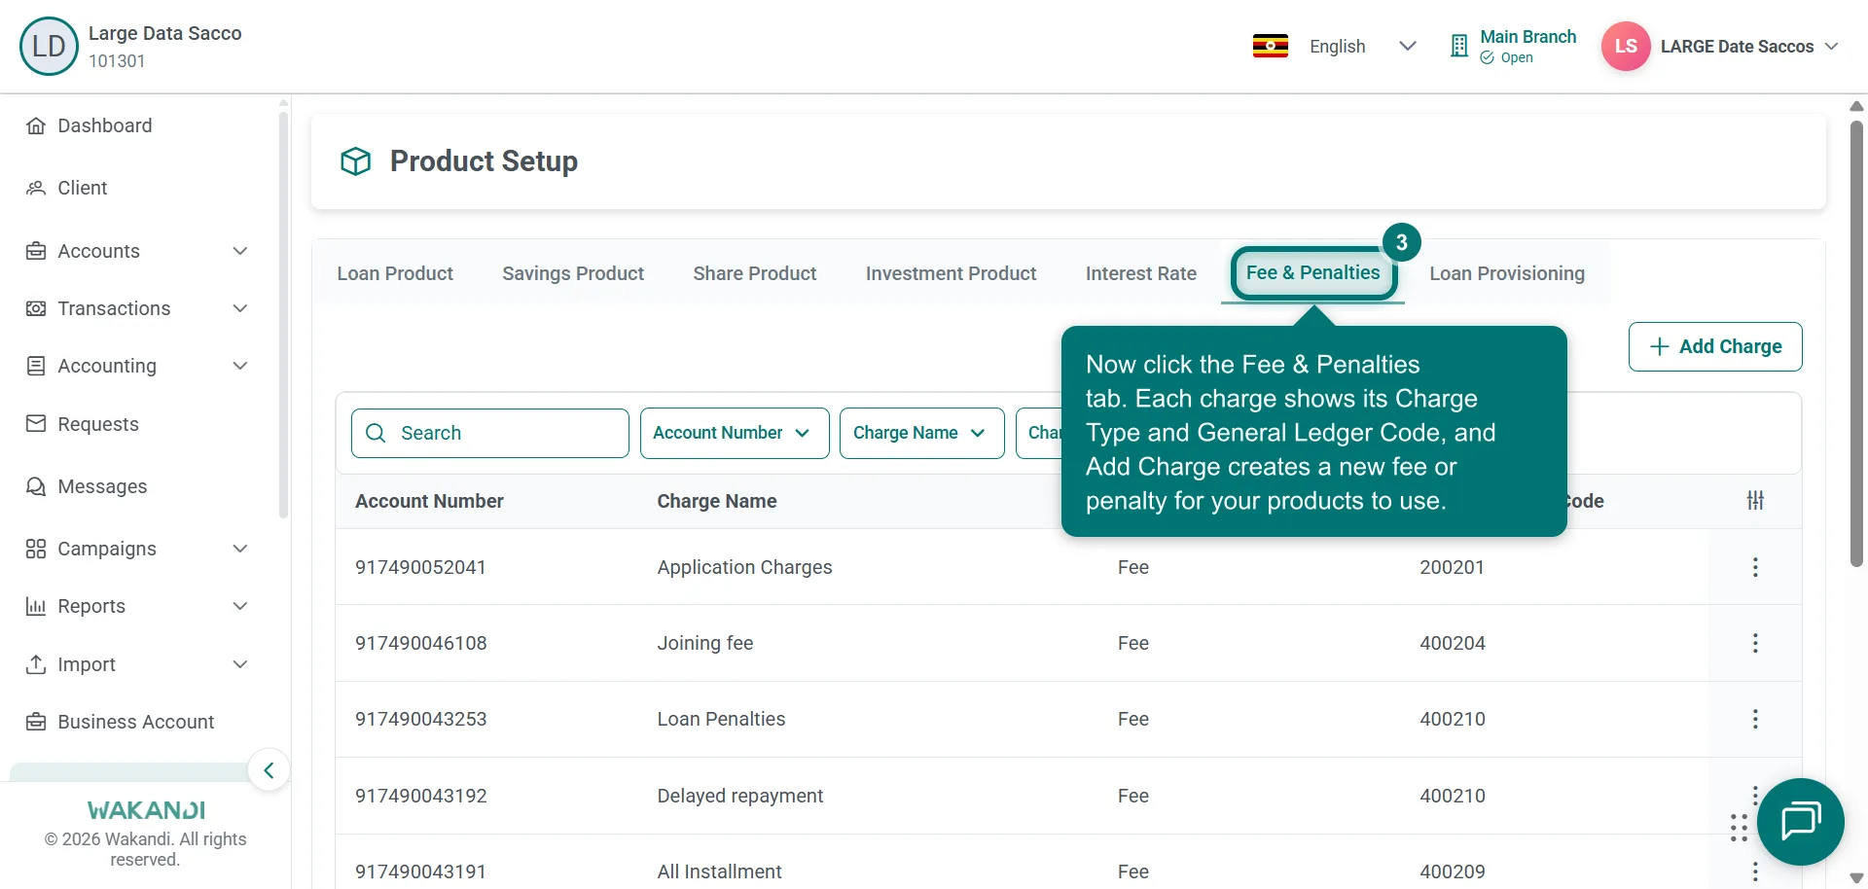Switch to the Loan Product tab
Viewport: 1868px width, 889px height.
(395, 273)
